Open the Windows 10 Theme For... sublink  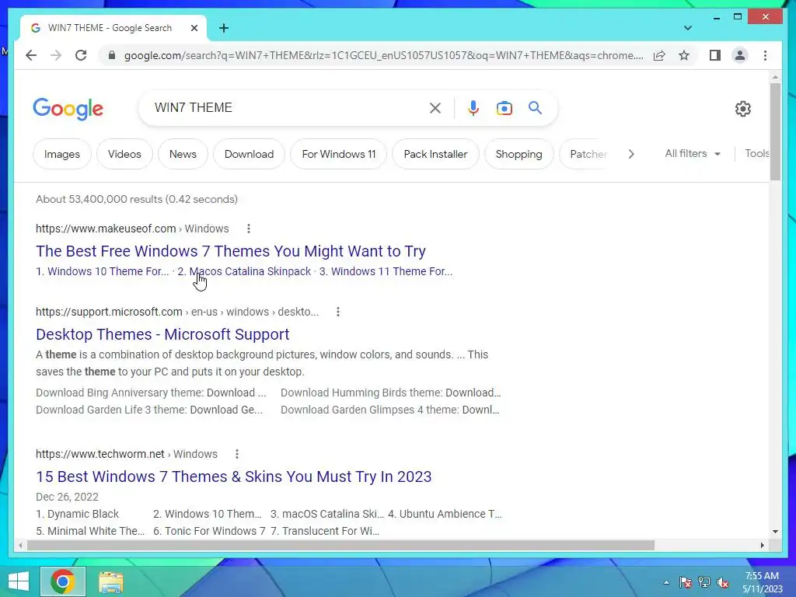[103, 271]
